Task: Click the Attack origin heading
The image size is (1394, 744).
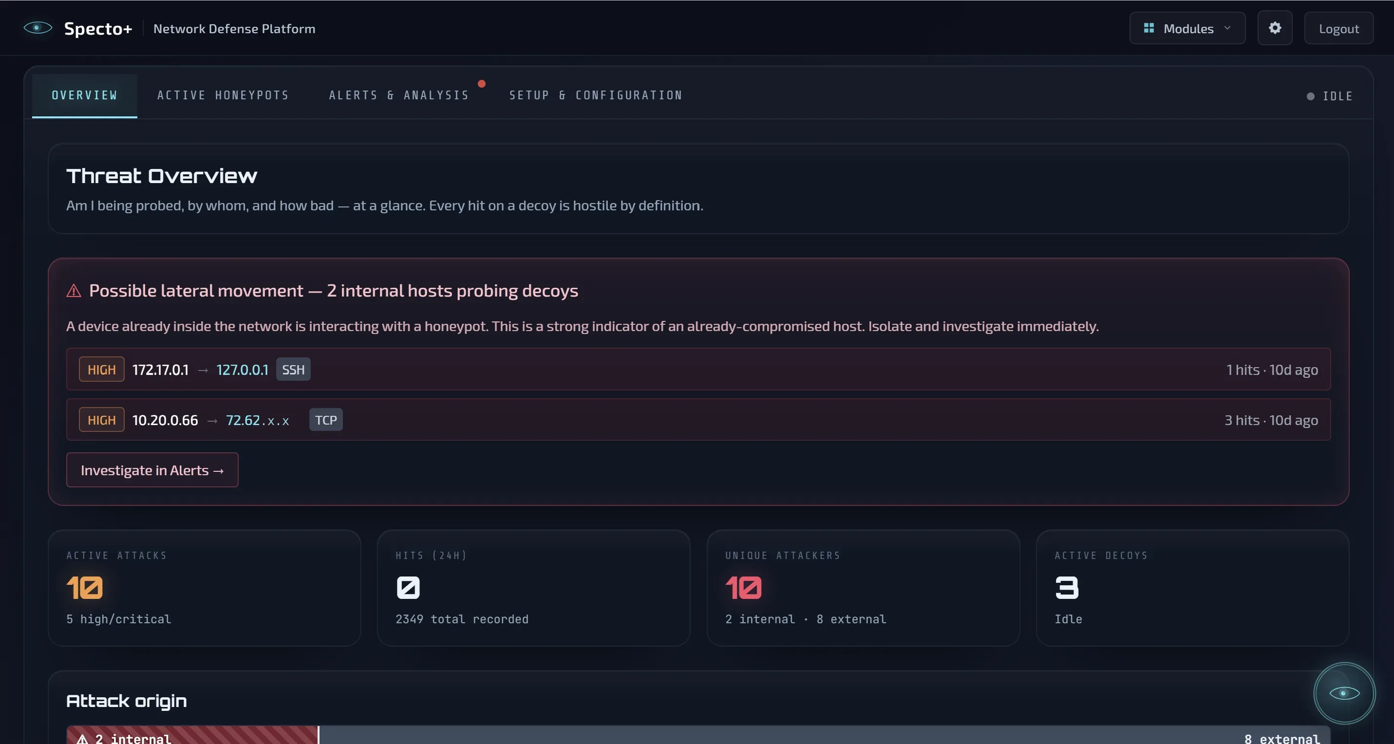Action: pos(127,701)
